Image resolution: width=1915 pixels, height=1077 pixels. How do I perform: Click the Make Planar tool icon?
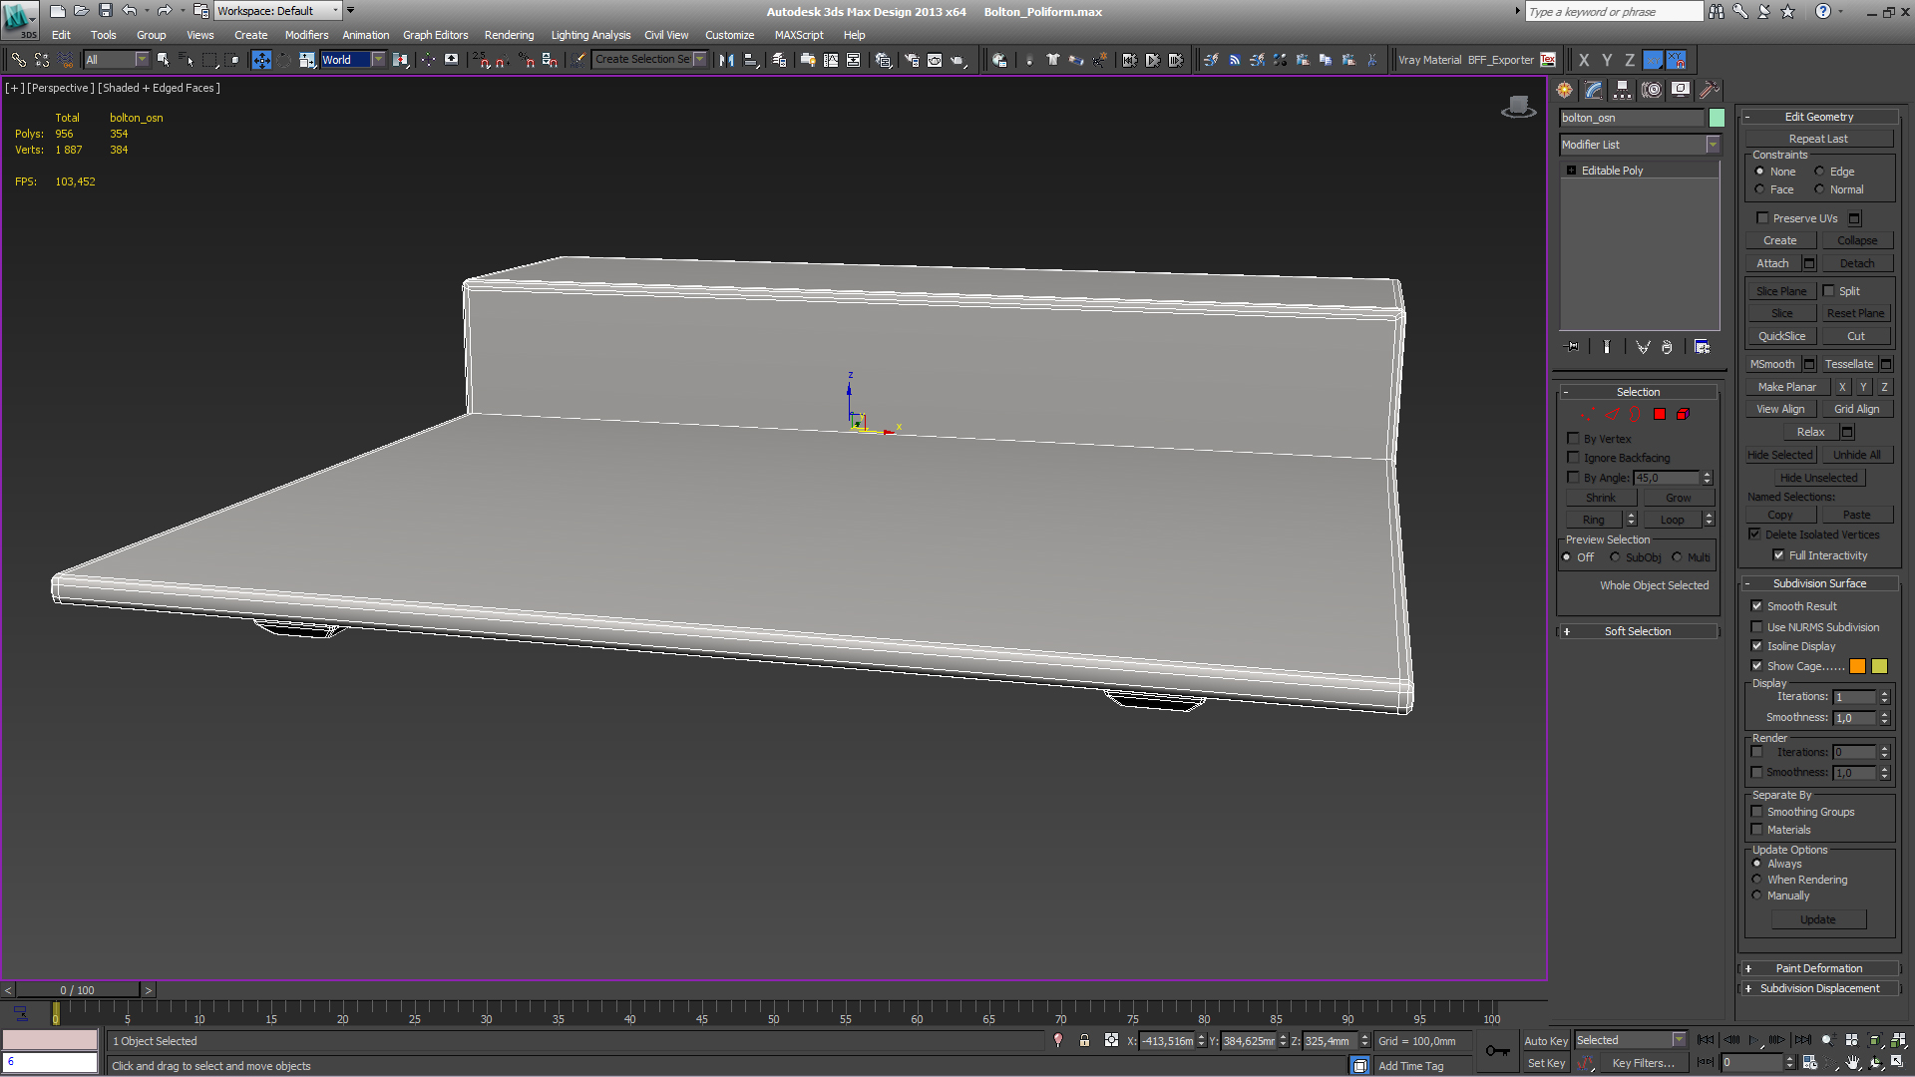(x=1784, y=385)
